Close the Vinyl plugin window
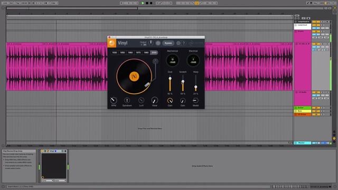 tap(109, 37)
